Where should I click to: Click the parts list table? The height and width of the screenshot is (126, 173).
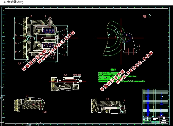tap(155, 103)
